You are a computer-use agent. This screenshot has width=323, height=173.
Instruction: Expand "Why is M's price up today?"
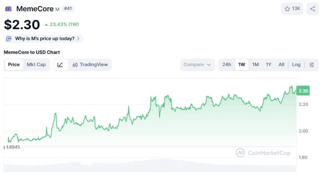[x=47, y=38]
